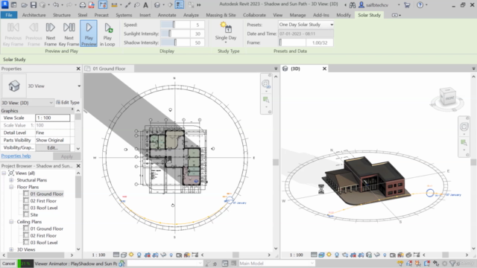The width and height of the screenshot is (477, 268).
Task: Move the Speed slider handle
Action: [x=174, y=25]
